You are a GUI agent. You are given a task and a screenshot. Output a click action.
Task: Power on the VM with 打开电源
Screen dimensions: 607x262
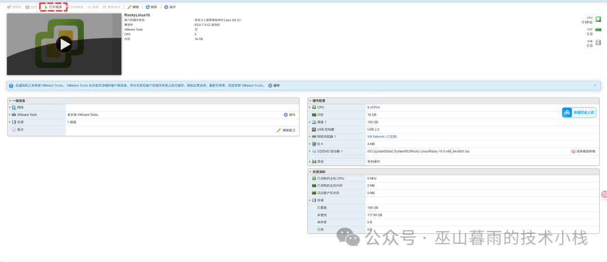coord(53,7)
